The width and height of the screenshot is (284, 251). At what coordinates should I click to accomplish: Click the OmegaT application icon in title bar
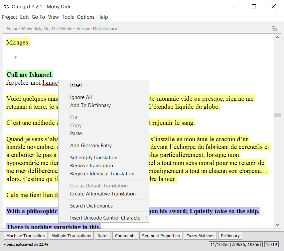[x=7, y=7]
